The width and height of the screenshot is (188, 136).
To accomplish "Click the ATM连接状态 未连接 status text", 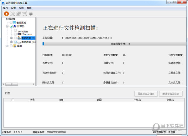I will (x=164, y=132).
